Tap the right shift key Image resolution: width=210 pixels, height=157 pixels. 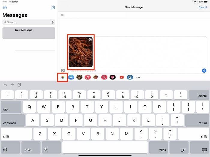[193, 134]
